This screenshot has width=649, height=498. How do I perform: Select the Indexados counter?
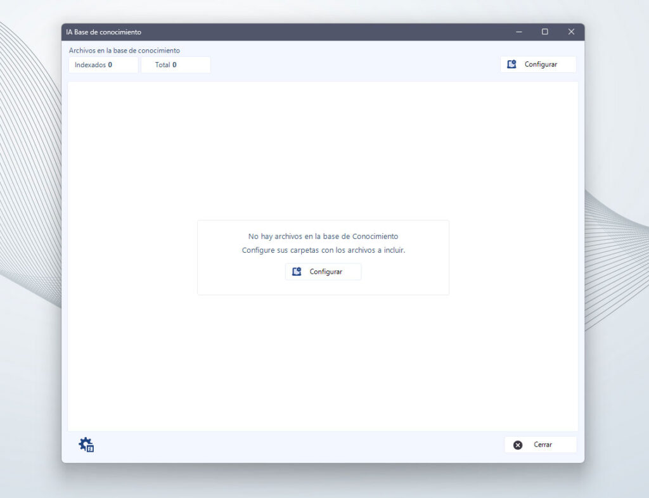(103, 65)
